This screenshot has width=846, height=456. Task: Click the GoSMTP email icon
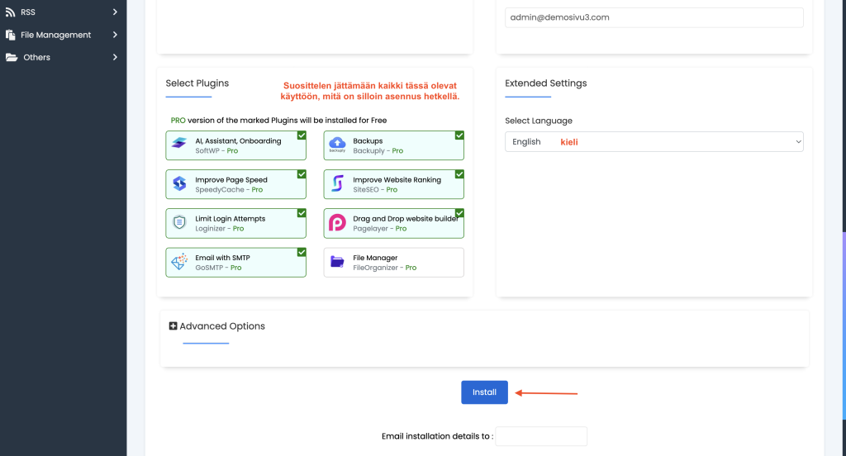[x=179, y=263]
